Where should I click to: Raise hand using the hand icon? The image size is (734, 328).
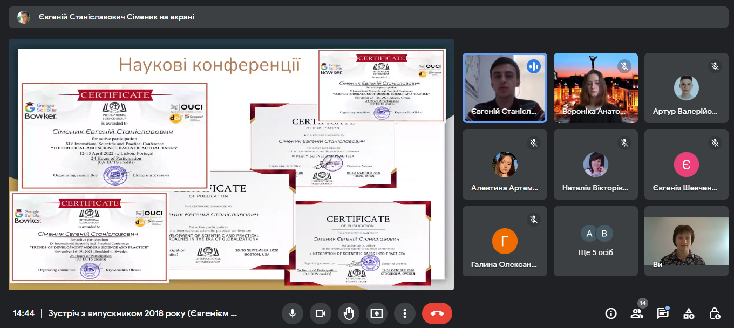pyautogui.click(x=349, y=313)
